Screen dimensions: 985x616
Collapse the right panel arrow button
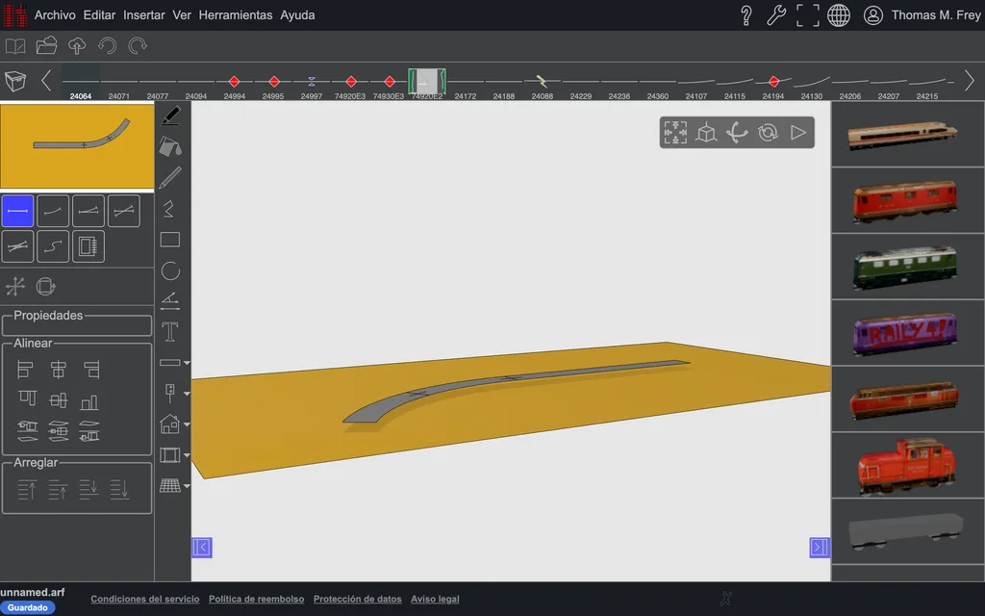pos(820,548)
